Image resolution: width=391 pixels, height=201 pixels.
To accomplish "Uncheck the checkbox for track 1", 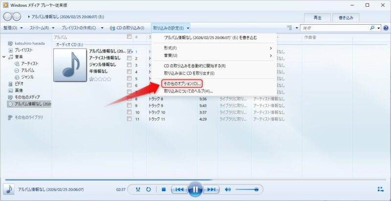I will coord(130,51).
